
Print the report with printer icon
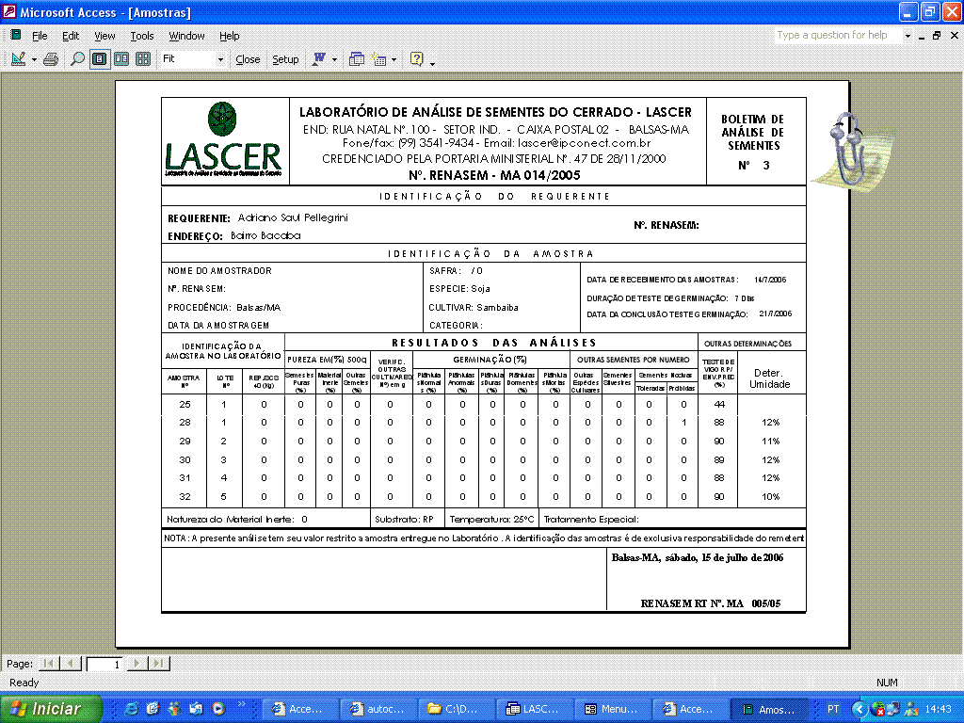[51, 59]
